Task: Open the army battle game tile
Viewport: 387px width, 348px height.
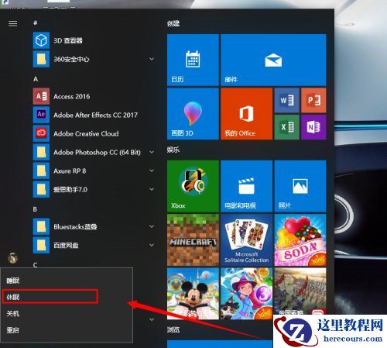Action: click(x=300, y=291)
